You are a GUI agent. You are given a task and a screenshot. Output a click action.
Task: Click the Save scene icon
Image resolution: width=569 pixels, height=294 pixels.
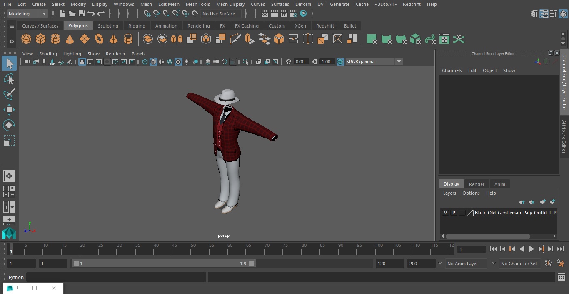coord(82,14)
